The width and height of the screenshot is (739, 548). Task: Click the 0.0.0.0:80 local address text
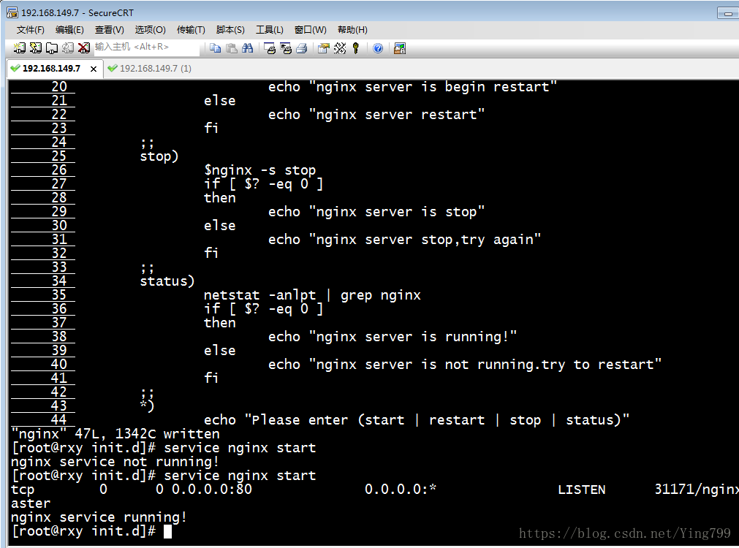[x=212, y=490]
